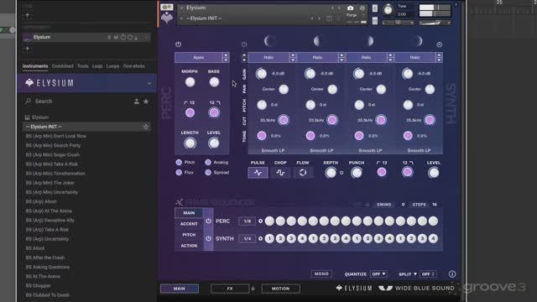Click next preset arrow beside Elysium INIT

pos(319,18)
